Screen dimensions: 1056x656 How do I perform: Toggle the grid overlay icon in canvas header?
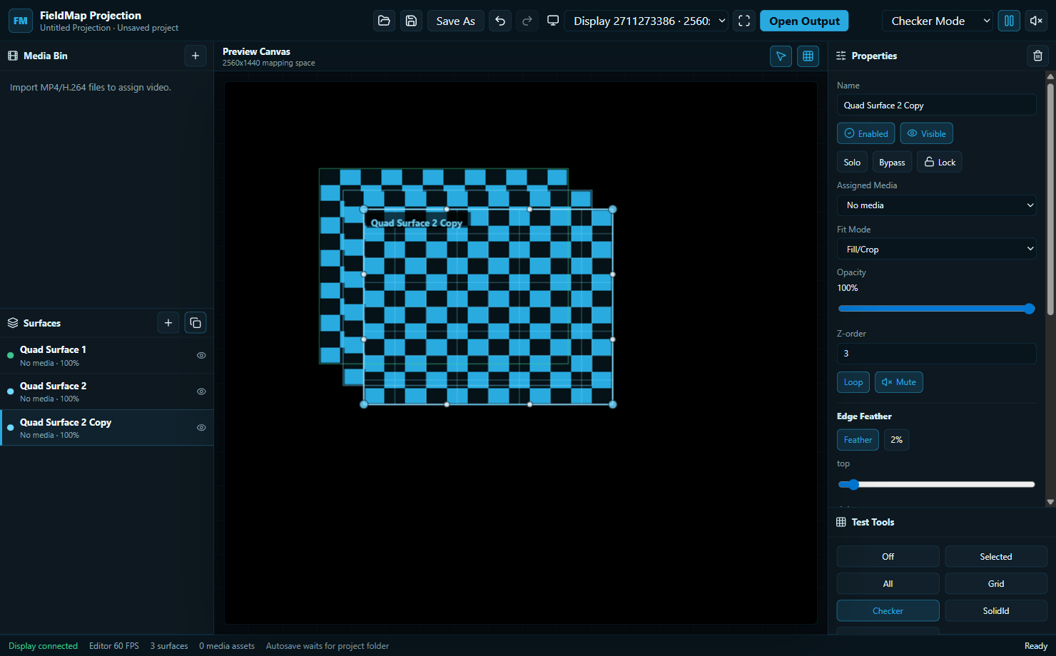(808, 56)
